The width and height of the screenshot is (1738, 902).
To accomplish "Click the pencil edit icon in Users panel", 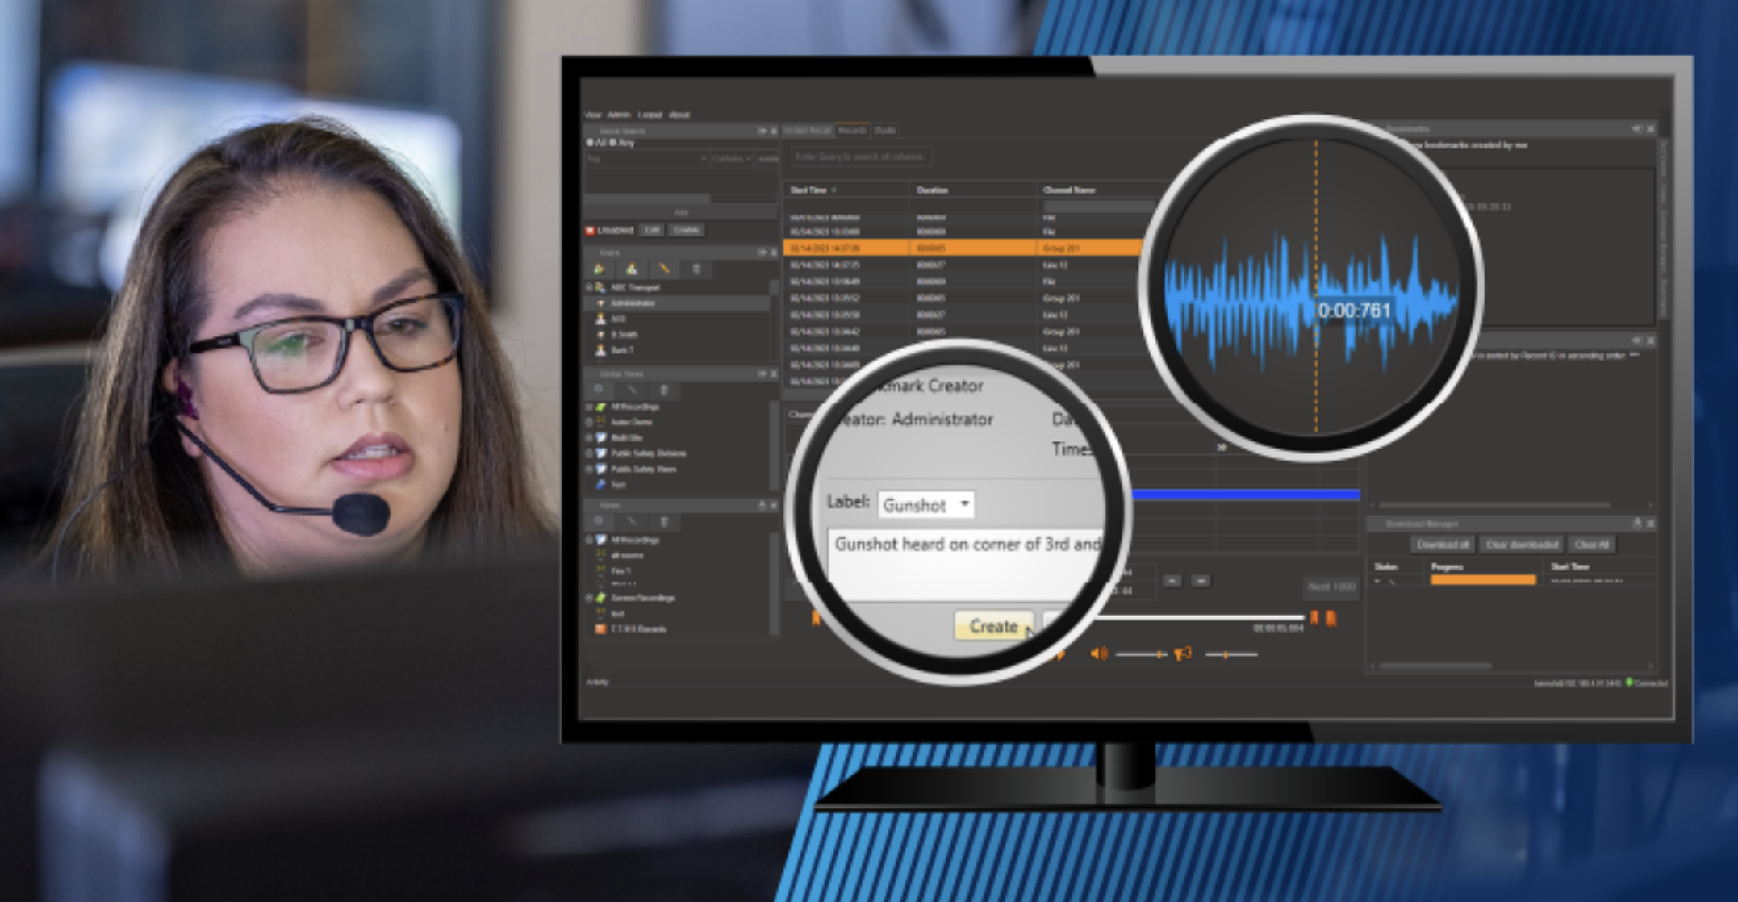I will [x=663, y=269].
